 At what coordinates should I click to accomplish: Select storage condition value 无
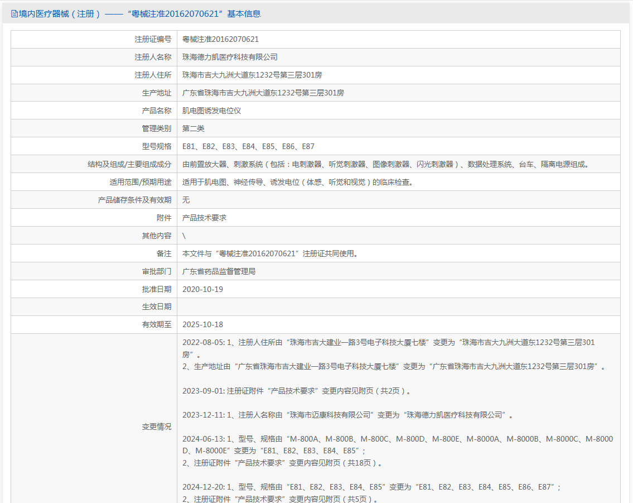(x=186, y=200)
